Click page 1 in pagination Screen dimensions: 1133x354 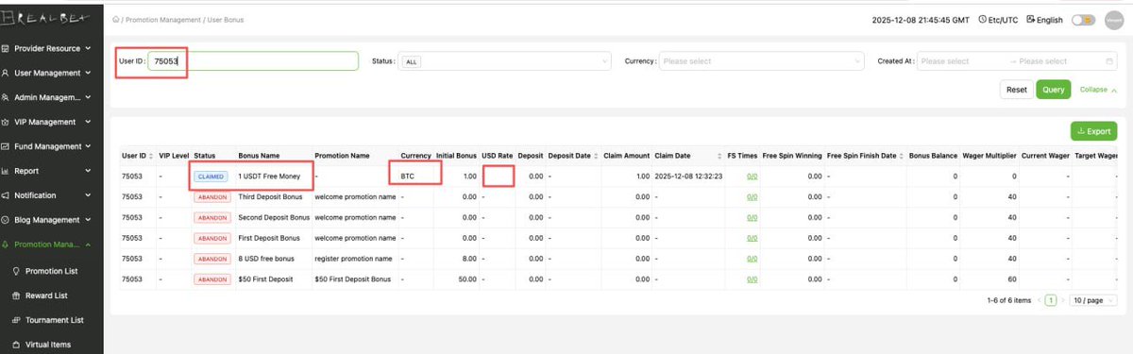point(1050,299)
